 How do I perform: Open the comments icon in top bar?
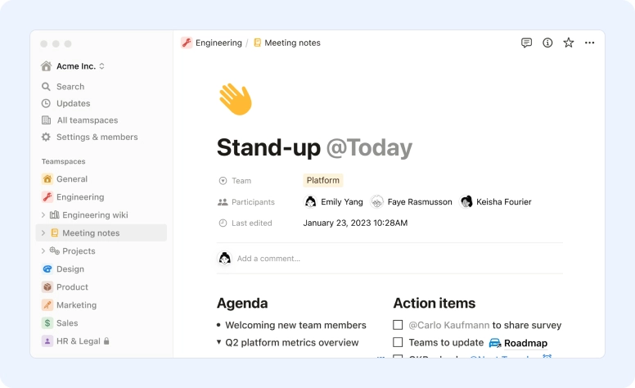click(x=526, y=43)
